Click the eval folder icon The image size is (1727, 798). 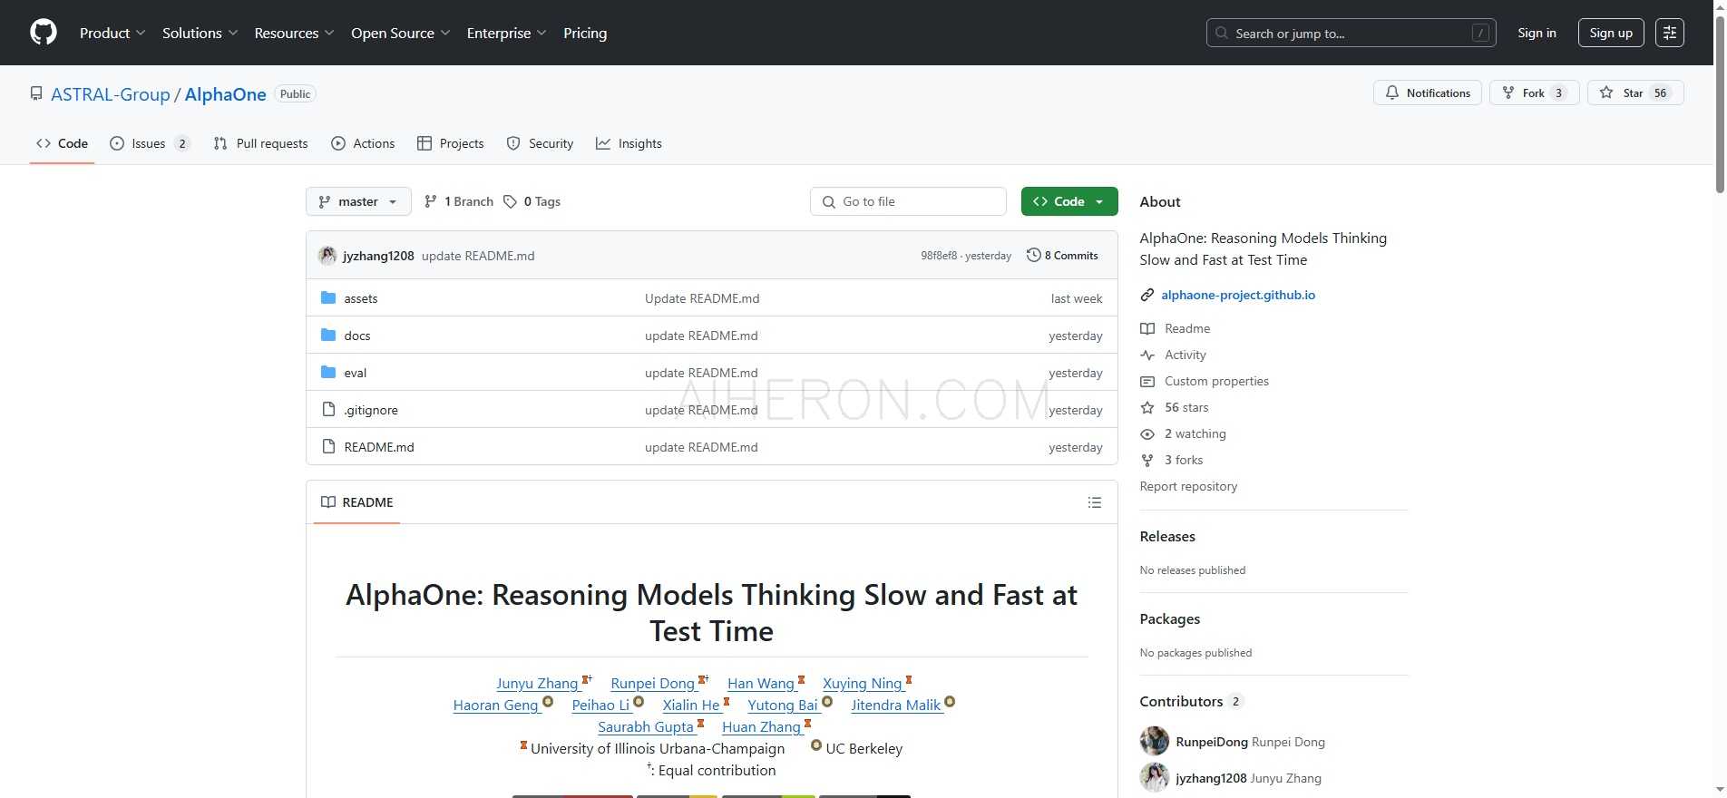pos(328,372)
